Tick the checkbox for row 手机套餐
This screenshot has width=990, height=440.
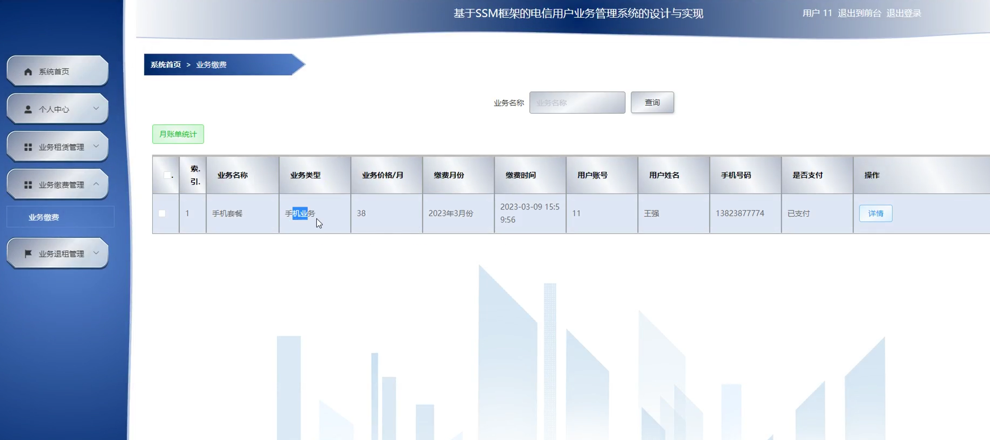tap(162, 213)
